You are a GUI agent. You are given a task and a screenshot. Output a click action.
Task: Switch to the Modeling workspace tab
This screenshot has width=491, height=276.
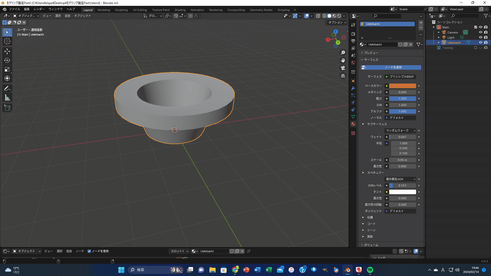[x=104, y=10]
